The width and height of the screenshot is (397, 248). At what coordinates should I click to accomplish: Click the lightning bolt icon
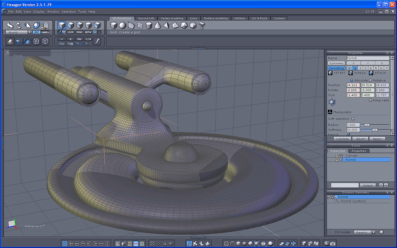97,41
